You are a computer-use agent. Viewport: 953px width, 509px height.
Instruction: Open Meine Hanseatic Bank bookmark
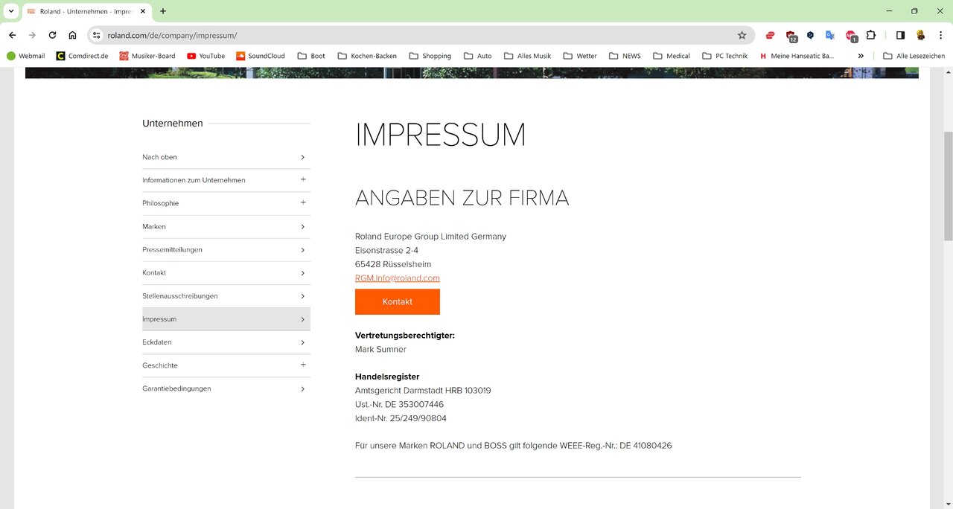[x=797, y=56]
